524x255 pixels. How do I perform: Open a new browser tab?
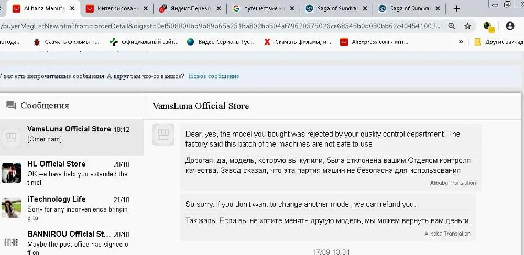click(x=456, y=9)
